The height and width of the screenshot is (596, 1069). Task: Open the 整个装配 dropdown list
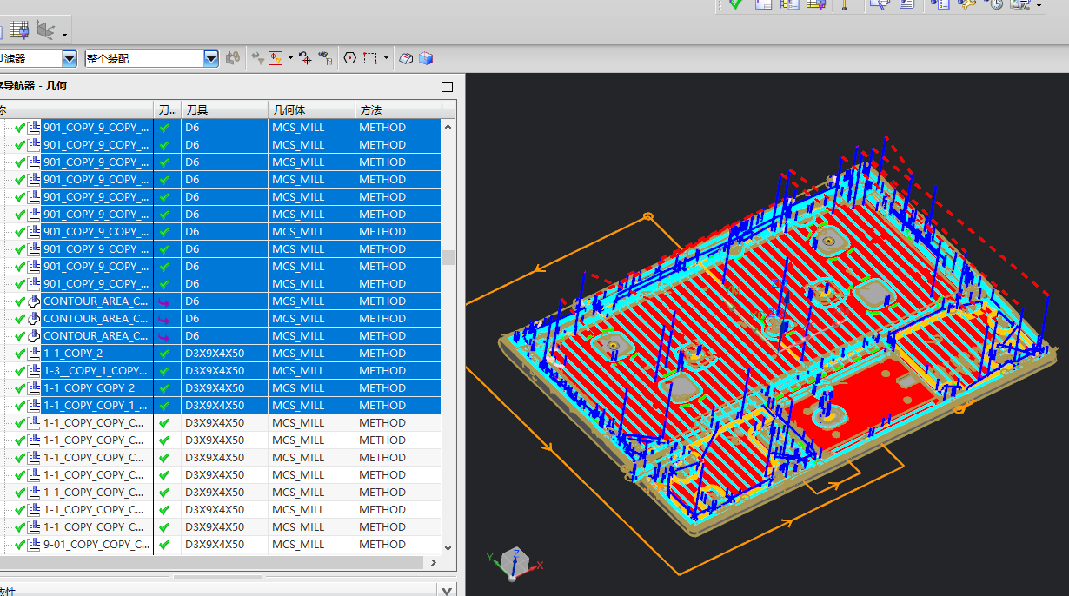coord(211,58)
